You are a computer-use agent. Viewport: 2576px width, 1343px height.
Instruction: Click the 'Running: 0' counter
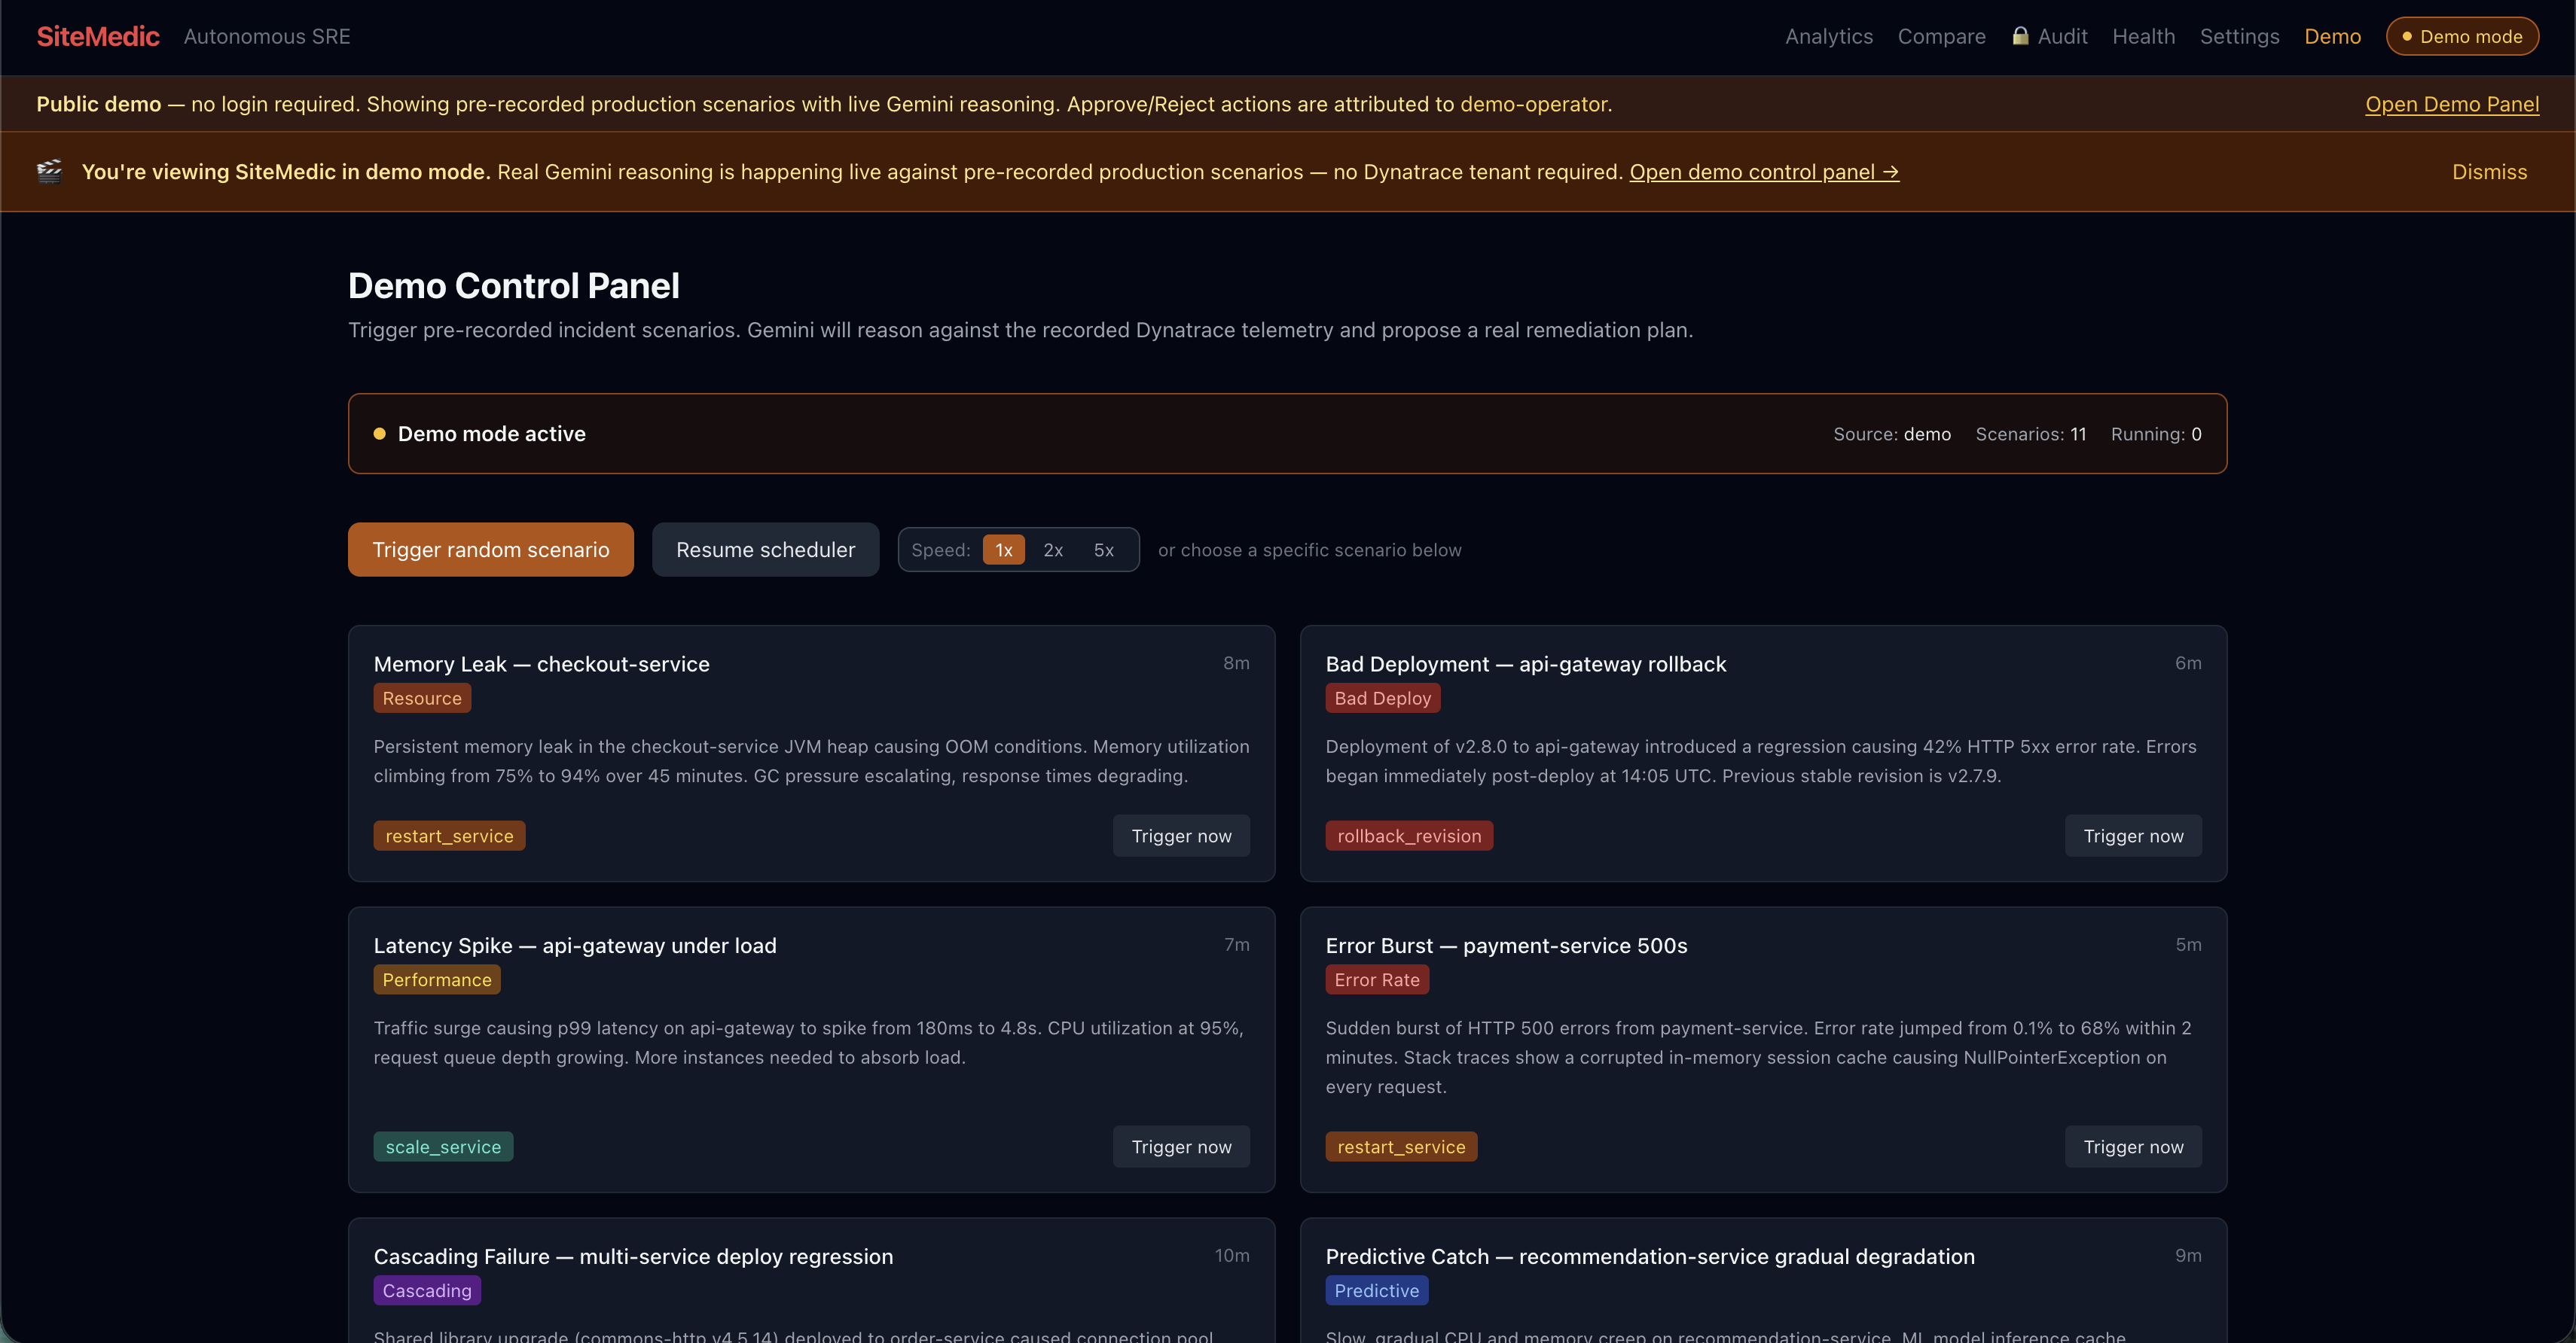point(2156,434)
